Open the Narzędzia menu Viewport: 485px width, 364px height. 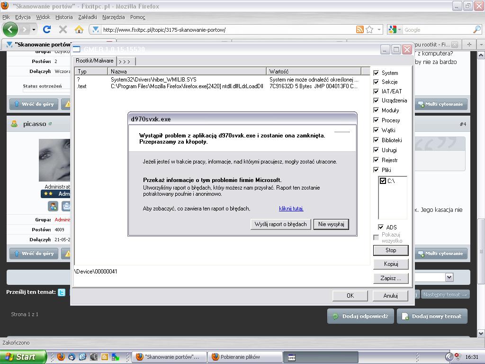tap(114, 17)
